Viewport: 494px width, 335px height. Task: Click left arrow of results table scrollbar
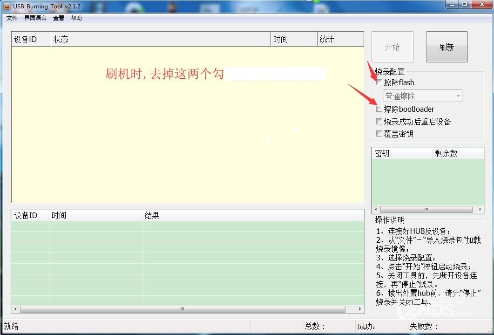point(15,309)
